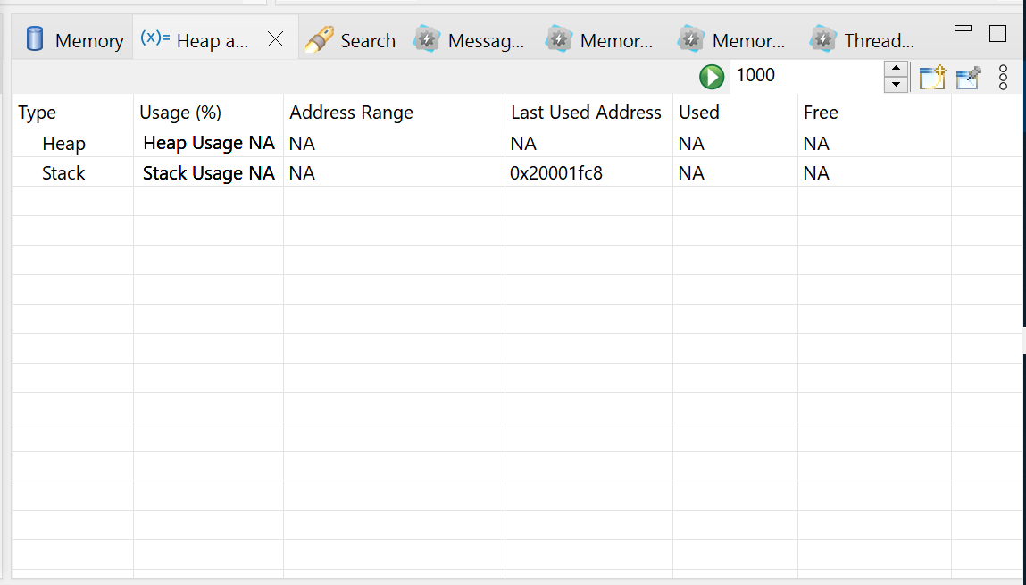Click the maximize view square icon

click(x=997, y=33)
